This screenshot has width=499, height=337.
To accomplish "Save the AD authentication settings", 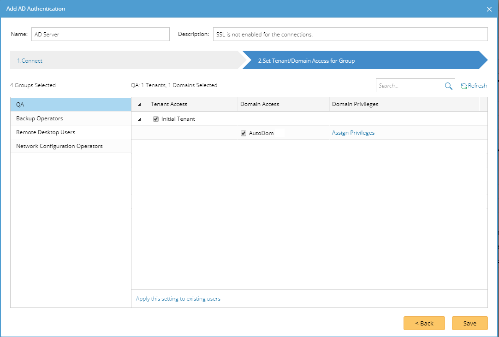I will 469,323.
